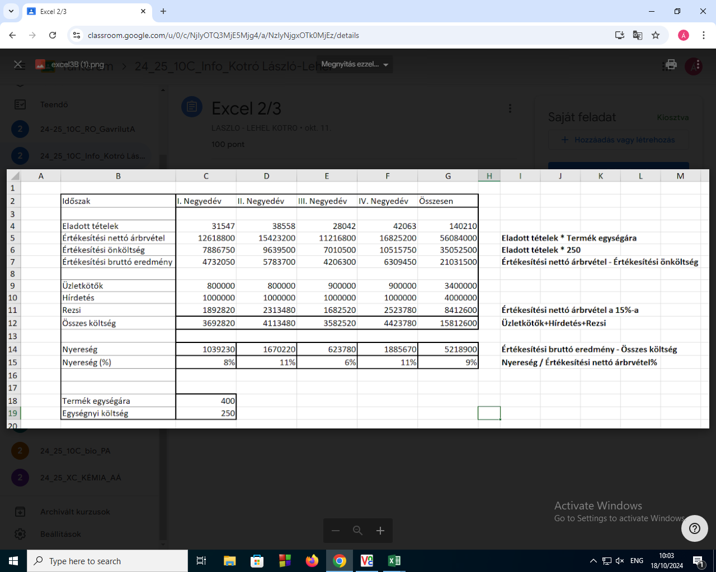Click the browser back arrow
The image size is (716, 572).
coord(12,35)
